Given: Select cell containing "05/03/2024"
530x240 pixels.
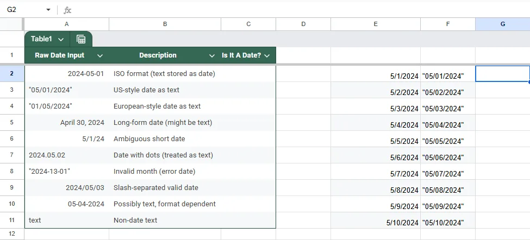Looking at the screenshot, I should pos(448,106).
